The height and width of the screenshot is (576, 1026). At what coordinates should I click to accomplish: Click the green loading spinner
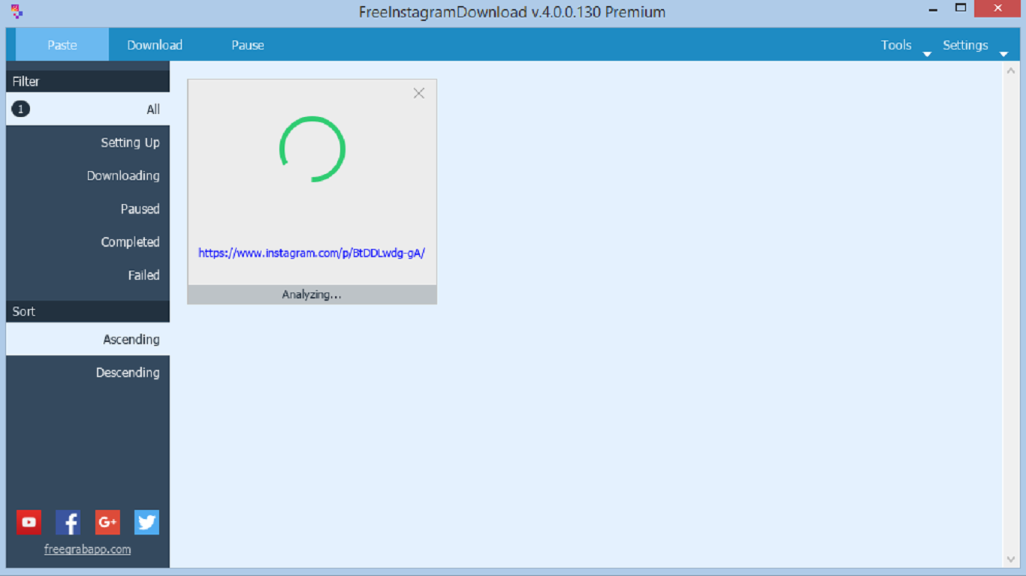pyautogui.click(x=312, y=149)
